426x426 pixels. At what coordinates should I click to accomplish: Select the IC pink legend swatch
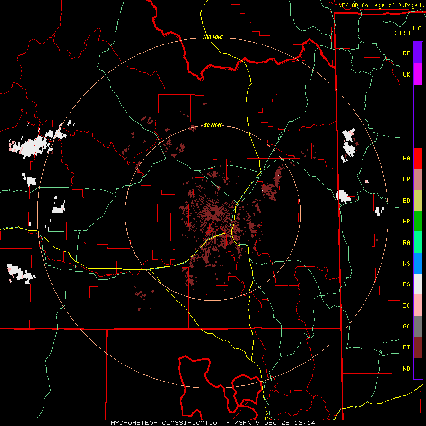418,305
